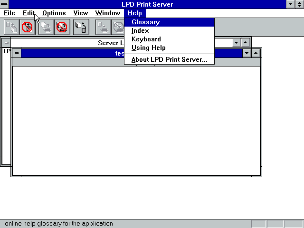The height and width of the screenshot is (228, 304).
Task: Open the View menu
Action: tap(81, 13)
